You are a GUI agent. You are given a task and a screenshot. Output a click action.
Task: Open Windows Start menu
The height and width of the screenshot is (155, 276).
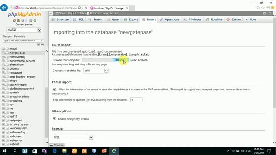coord(5,151)
